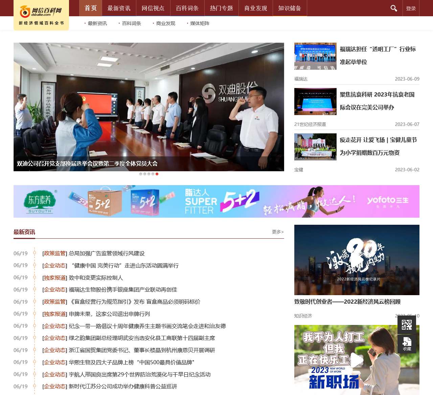Open the 2022新经济风云榜 documentary image

pos(357,260)
